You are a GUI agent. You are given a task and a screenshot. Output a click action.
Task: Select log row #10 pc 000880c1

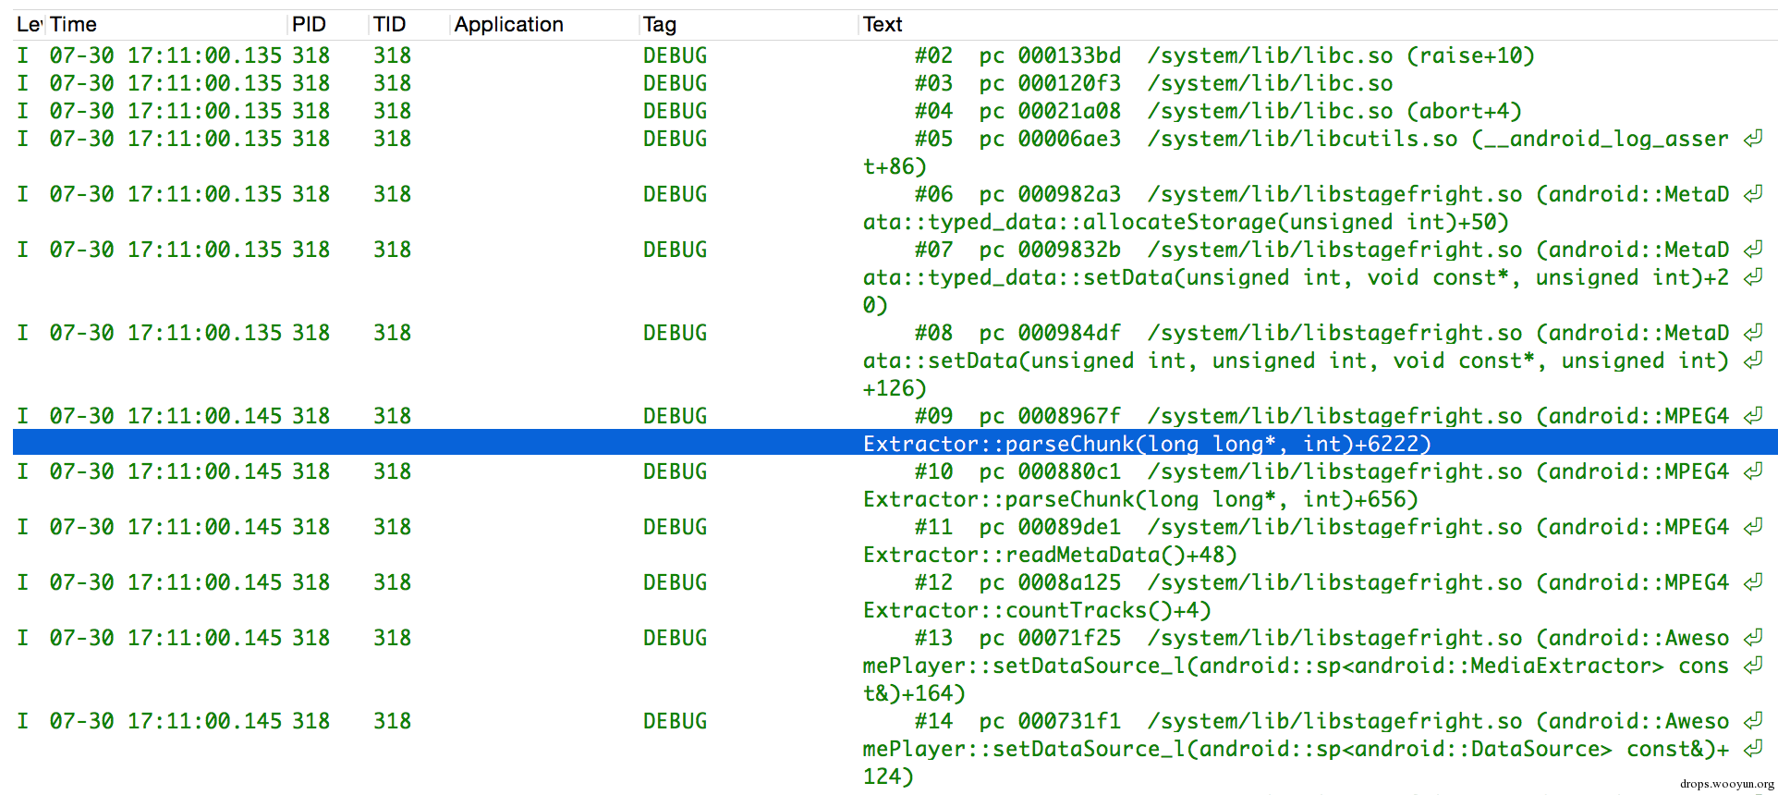895,471
